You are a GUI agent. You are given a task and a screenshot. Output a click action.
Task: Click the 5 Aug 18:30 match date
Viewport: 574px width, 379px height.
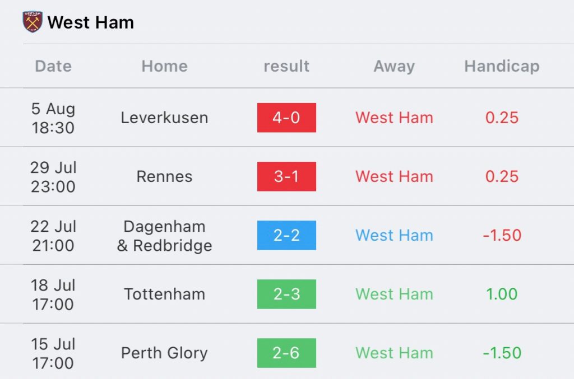tap(53, 118)
